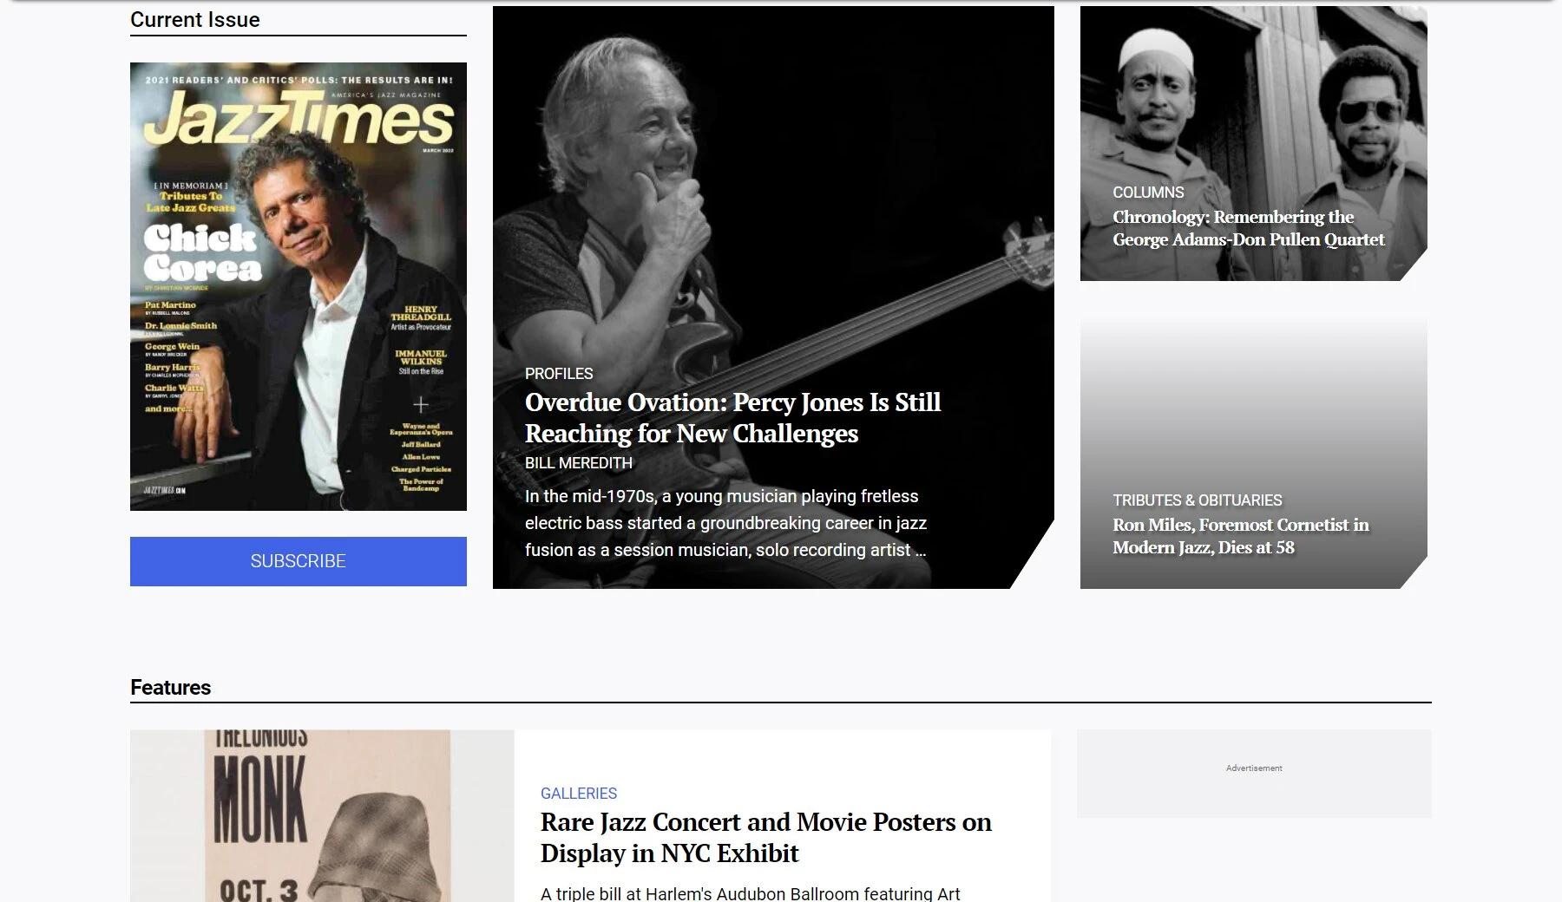Click the Thelonious Monk poster thumbnail
Screen dimensions: 1562x902
click(322, 815)
